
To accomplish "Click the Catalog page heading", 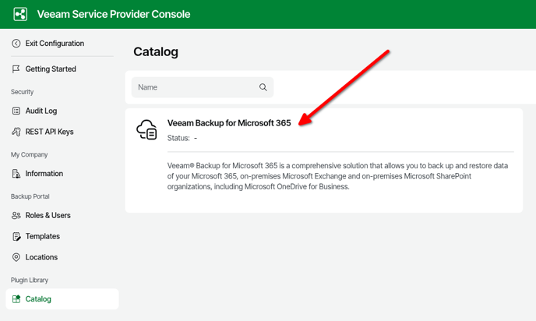I will coord(156,52).
